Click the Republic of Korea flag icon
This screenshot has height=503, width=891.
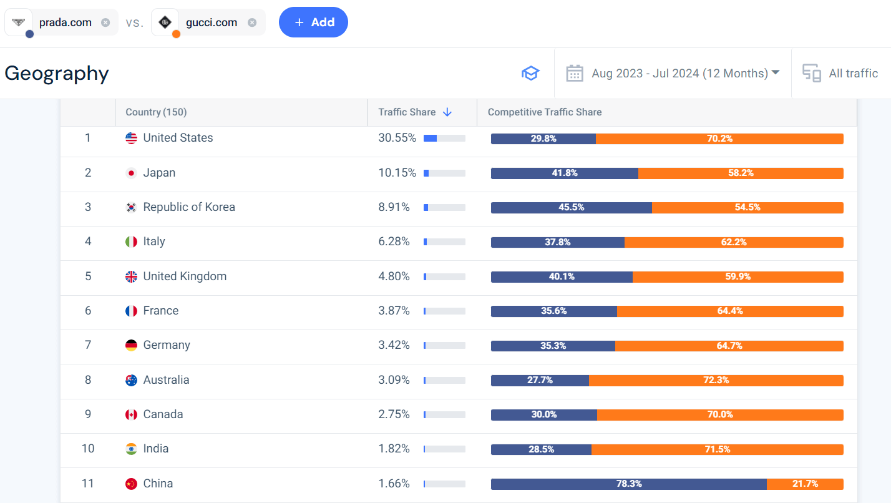point(131,207)
